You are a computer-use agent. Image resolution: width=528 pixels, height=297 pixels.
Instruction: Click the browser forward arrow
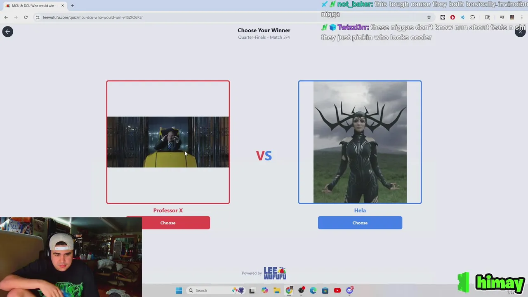(16, 17)
